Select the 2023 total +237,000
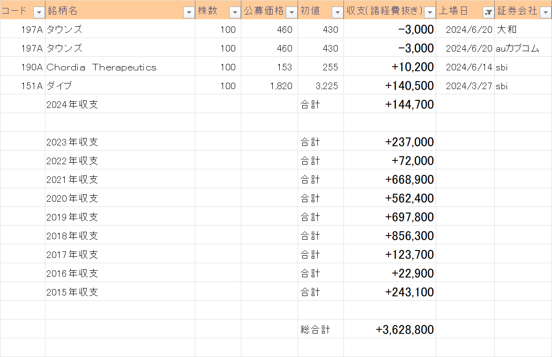The height and width of the screenshot is (357, 552). [x=390, y=142]
